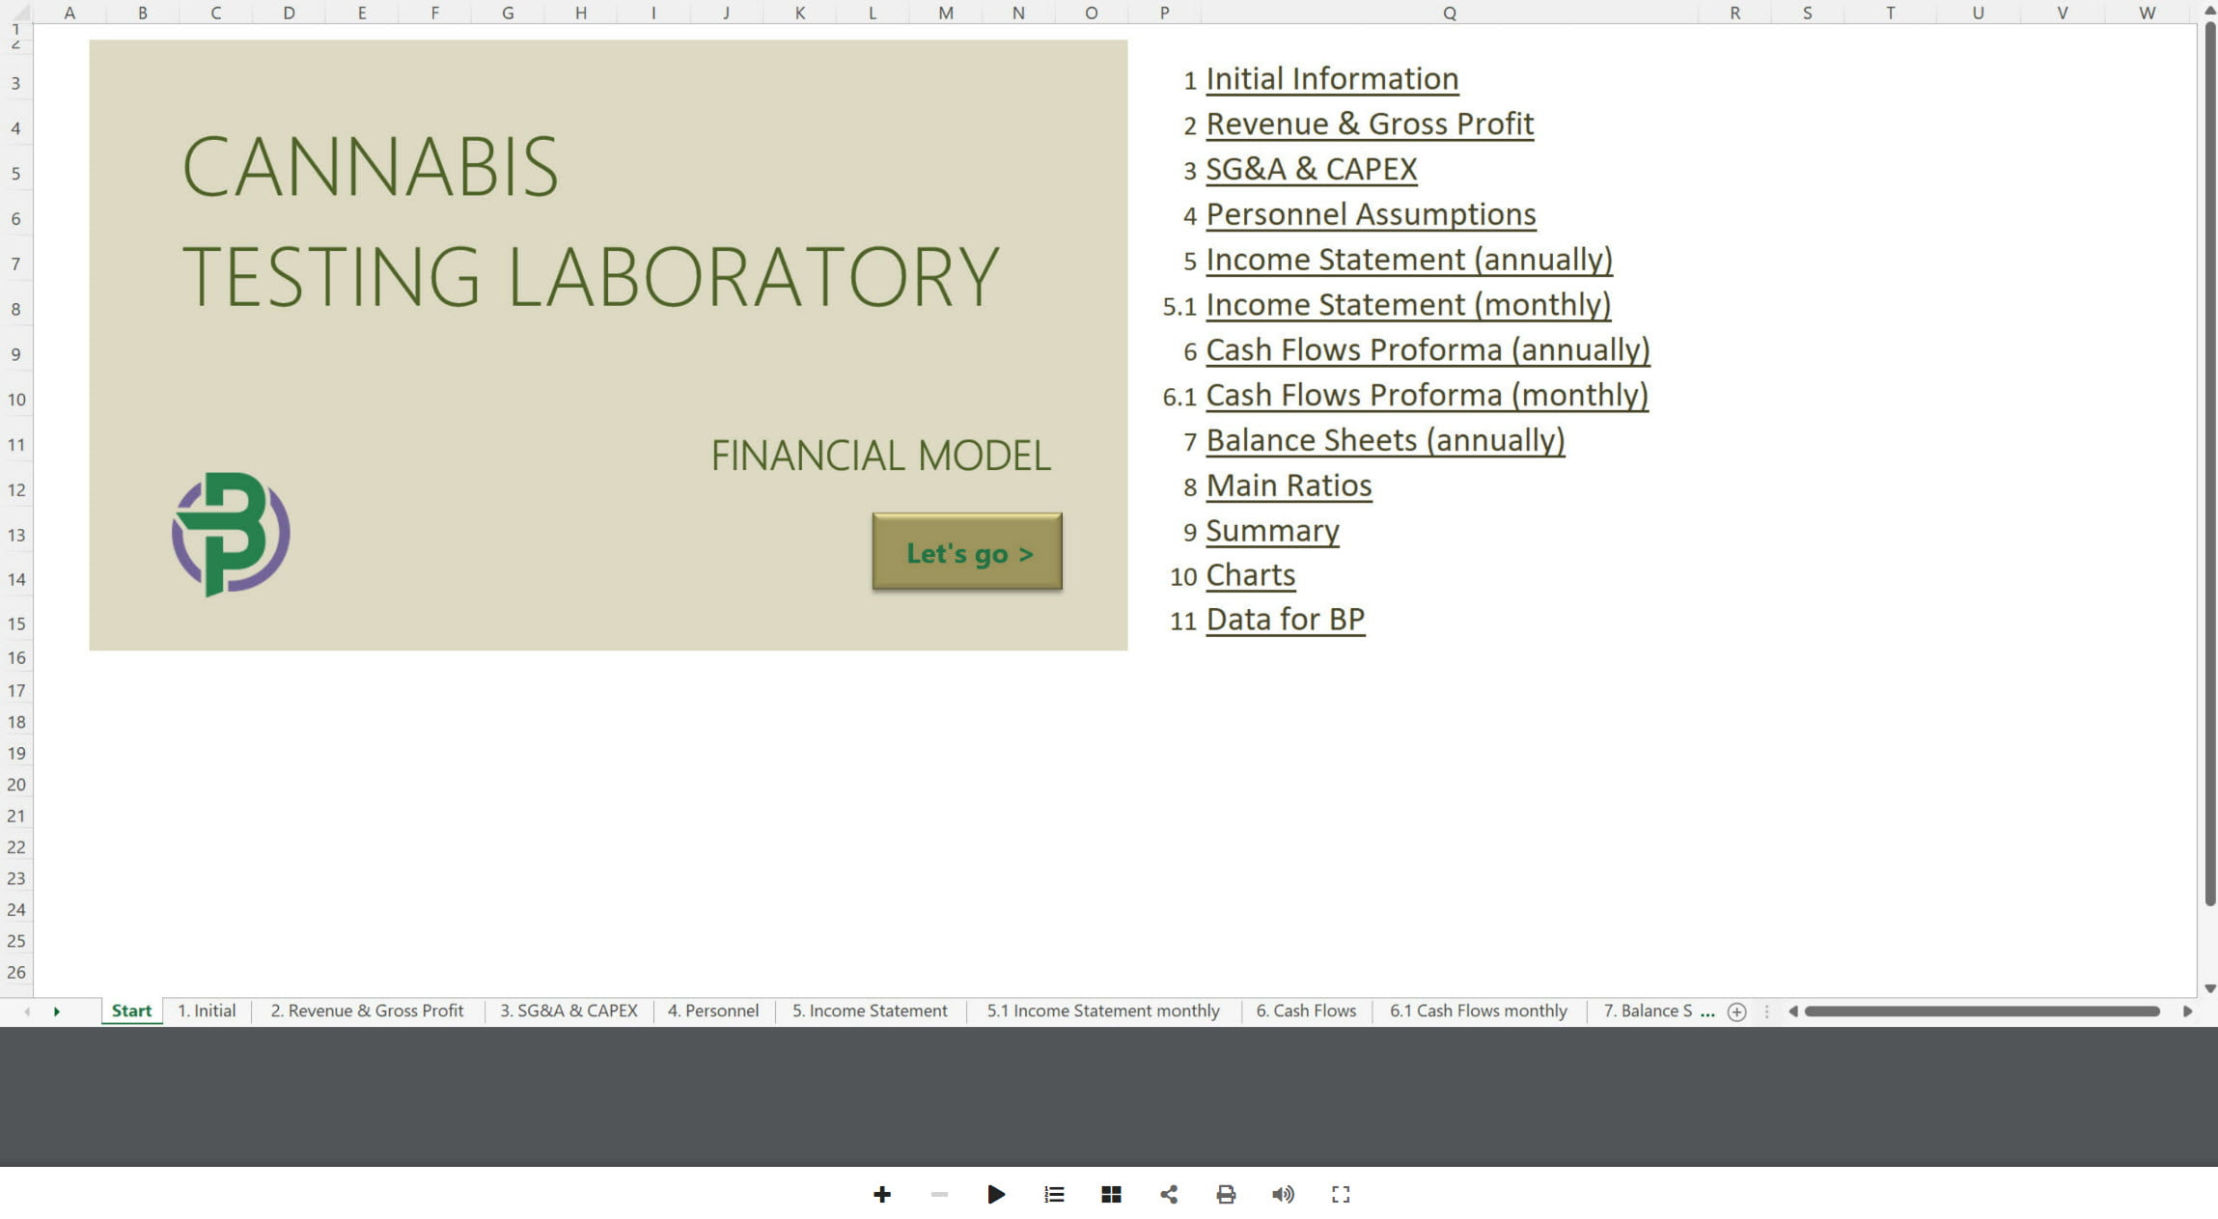
Task: Toggle zoom out with the minus icon
Action: pos(938,1194)
